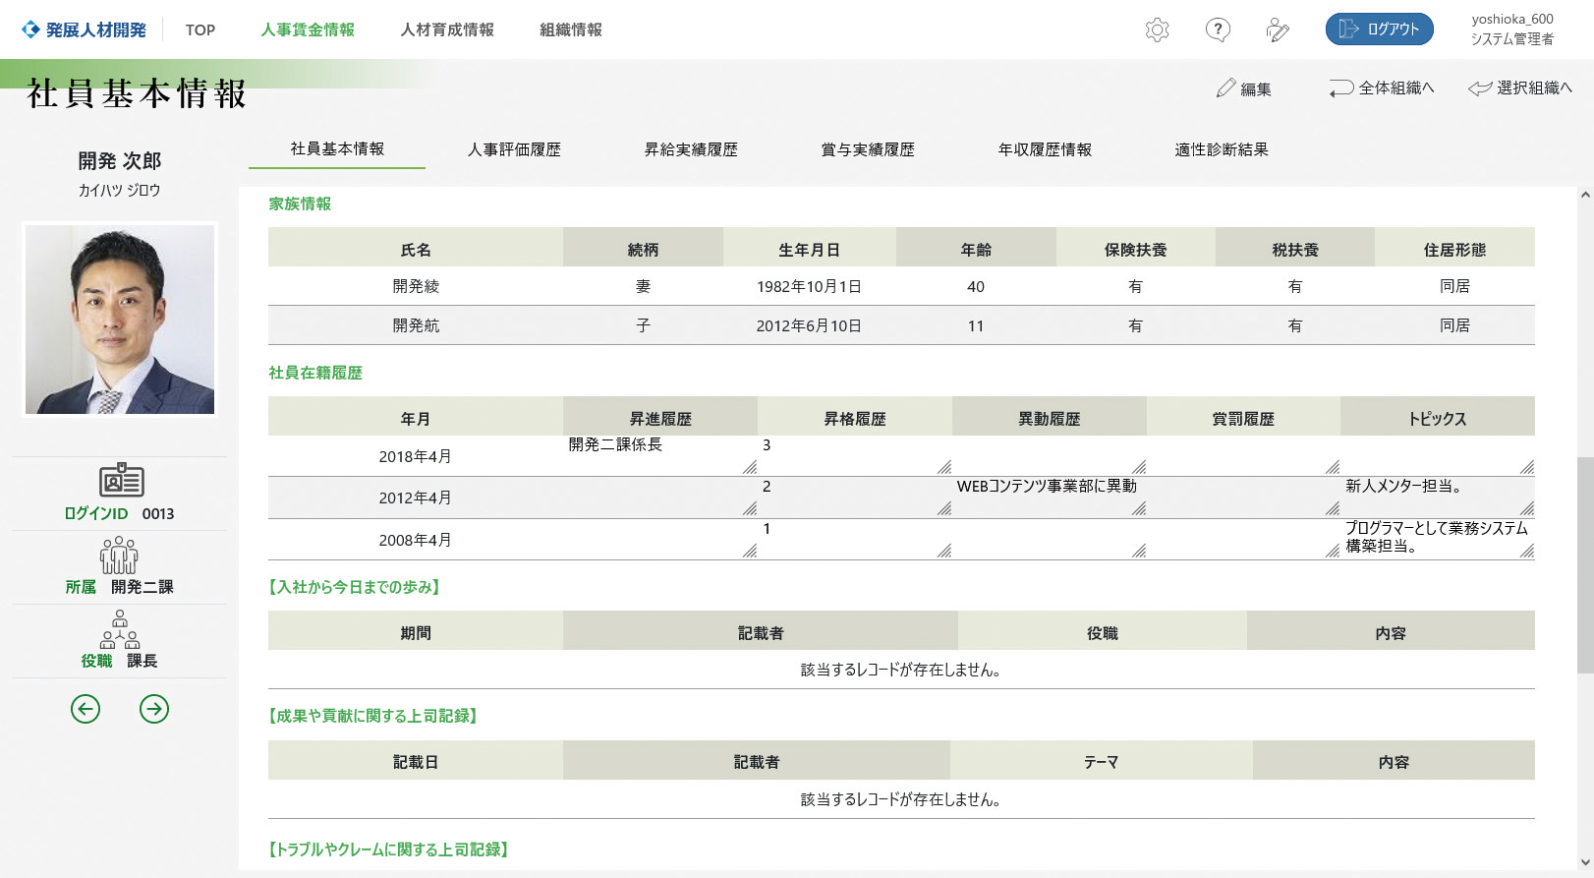Click the login ID card icon
The width and height of the screenshot is (1594, 878).
[x=121, y=481]
